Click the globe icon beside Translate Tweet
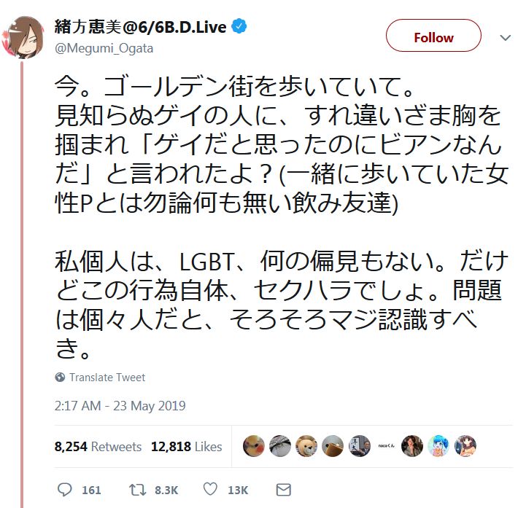The image size is (518, 508). 60,378
